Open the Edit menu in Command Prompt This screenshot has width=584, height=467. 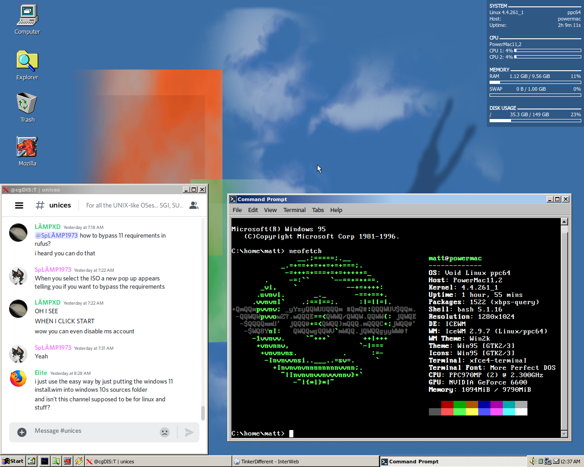[x=253, y=210]
